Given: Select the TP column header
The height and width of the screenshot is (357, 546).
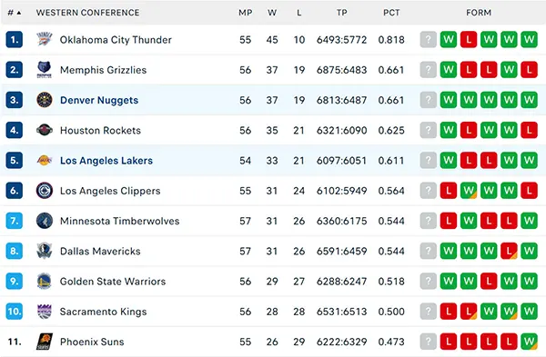Looking at the screenshot, I should (341, 13).
